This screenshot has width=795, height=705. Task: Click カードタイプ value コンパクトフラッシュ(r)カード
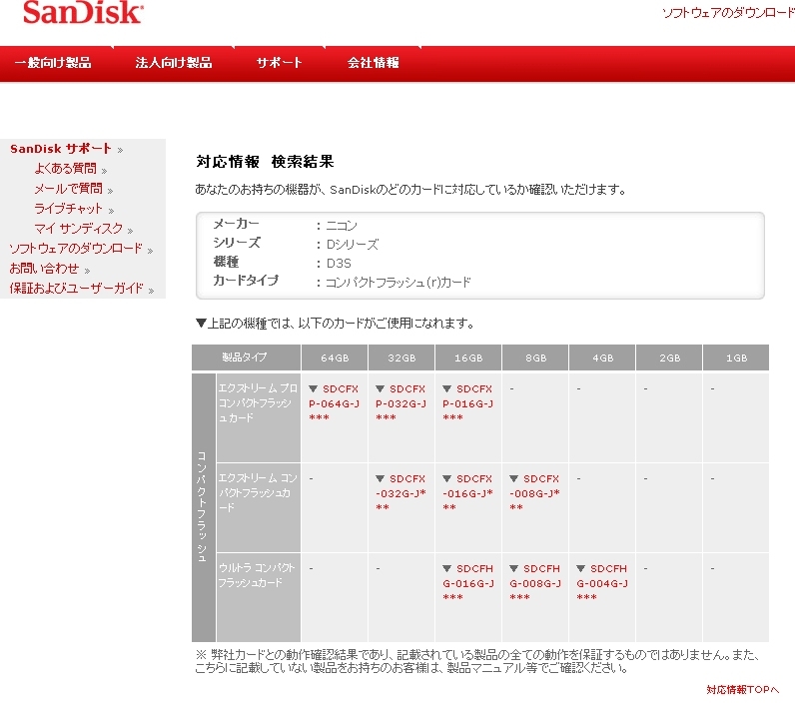pos(398,283)
